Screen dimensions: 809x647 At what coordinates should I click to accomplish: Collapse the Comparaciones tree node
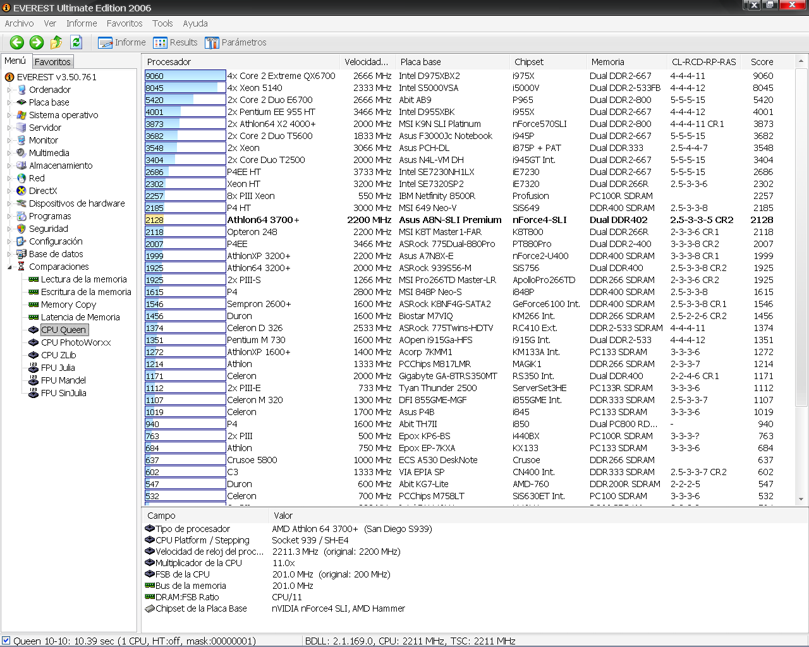tap(9, 267)
